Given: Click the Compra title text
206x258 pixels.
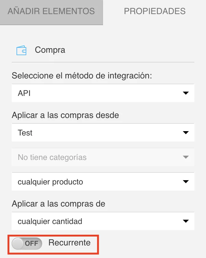Looking at the screenshot, I should [50, 50].
